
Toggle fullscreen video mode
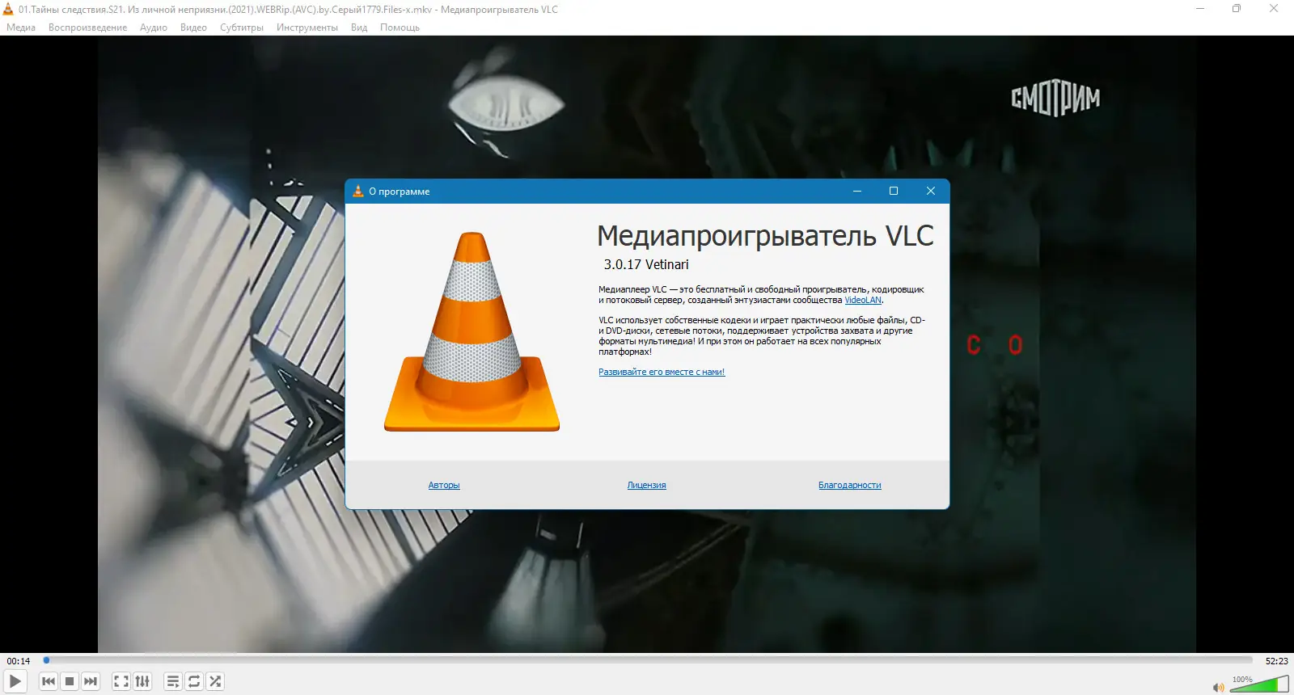tap(121, 681)
